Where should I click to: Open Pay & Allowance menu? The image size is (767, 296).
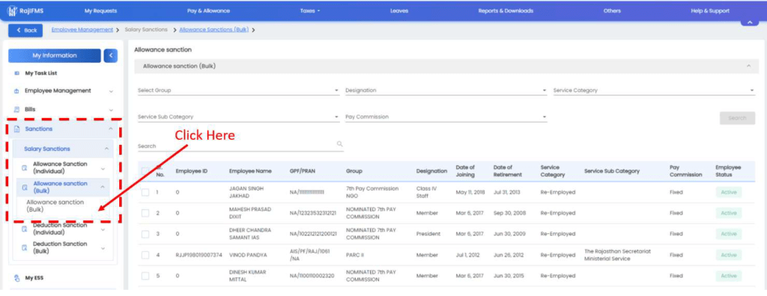pos(208,10)
